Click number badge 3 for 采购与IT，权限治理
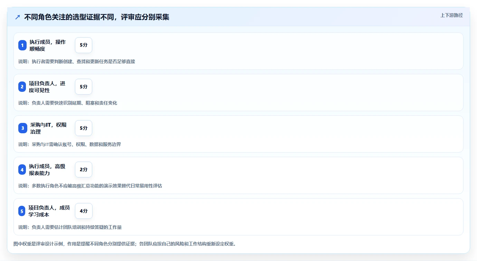The width and height of the screenshot is (477, 261). pos(23,128)
